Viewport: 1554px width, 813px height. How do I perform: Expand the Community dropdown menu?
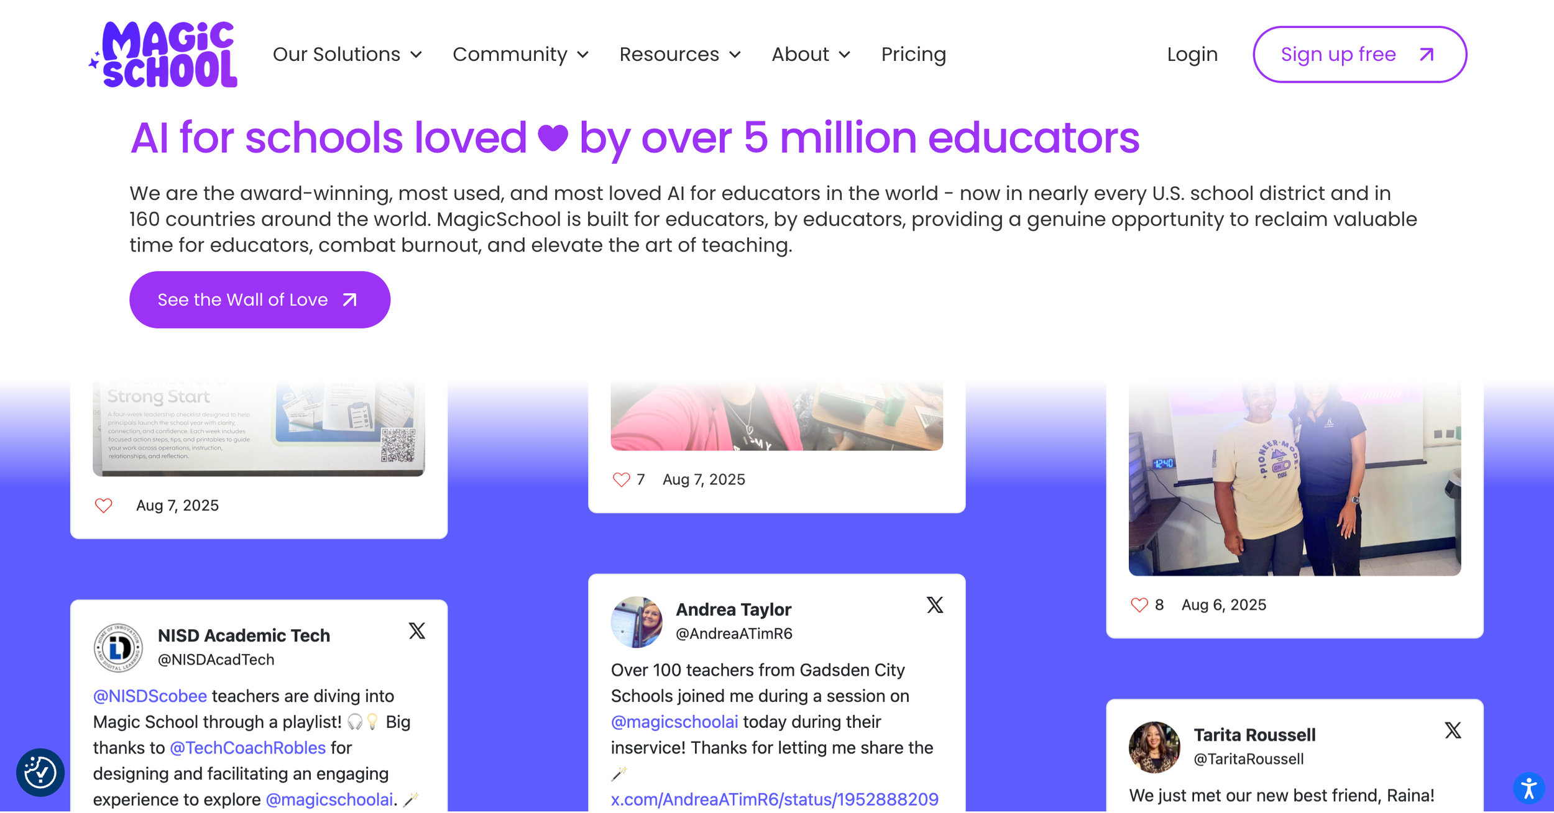click(520, 55)
